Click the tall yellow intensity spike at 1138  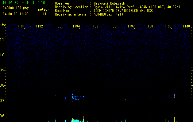click(150, 118)
